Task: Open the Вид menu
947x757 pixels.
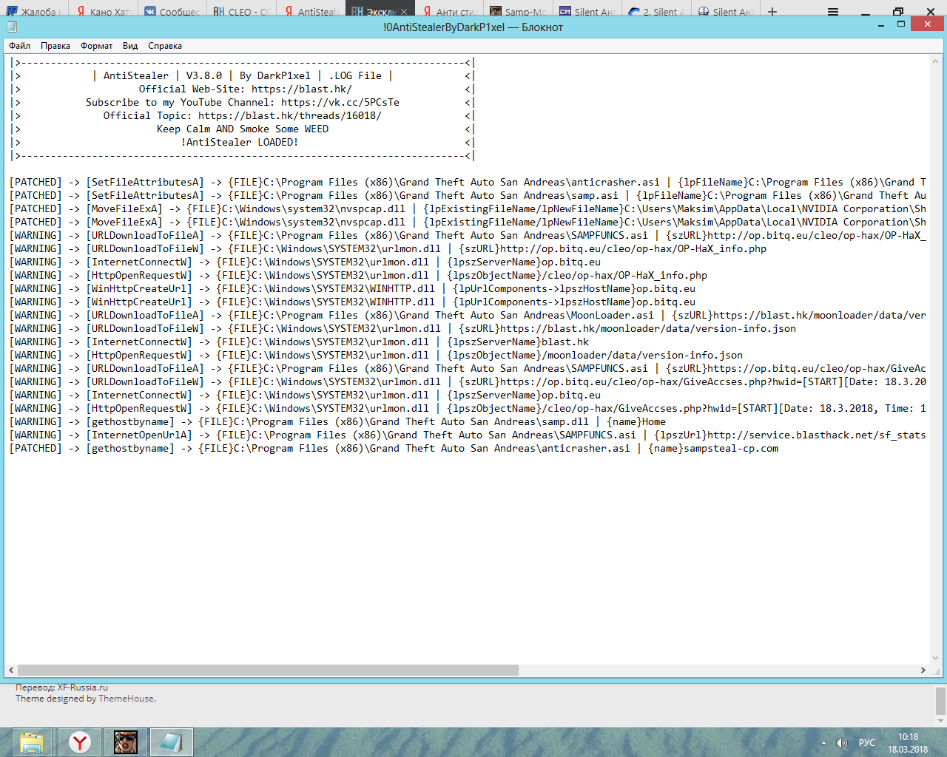Action: click(x=130, y=46)
